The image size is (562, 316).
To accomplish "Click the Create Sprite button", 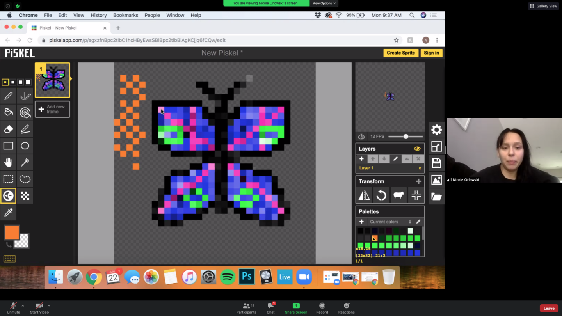I will coord(400,53).
